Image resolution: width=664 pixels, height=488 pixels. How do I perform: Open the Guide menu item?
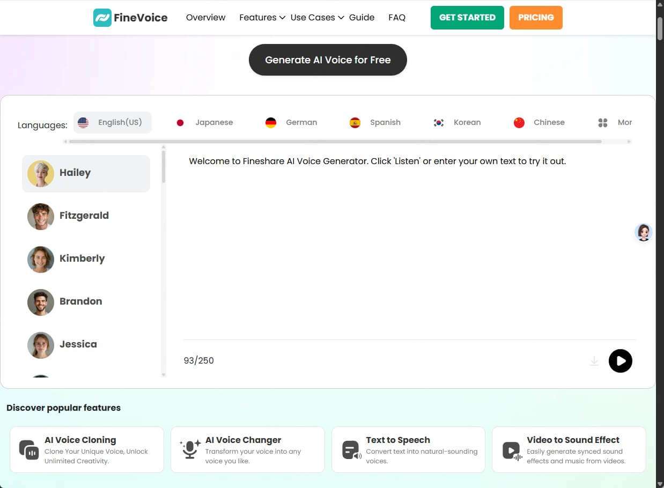[x=361, y=18]
